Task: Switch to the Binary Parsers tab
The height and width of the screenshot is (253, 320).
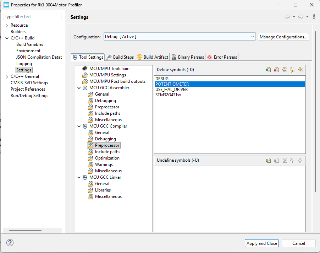Action: click(x=188, y=57)
